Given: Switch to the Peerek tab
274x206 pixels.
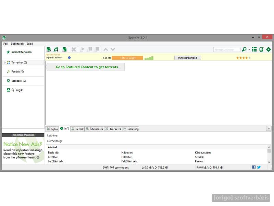Looking at the screenshot, I should point(77,129).
